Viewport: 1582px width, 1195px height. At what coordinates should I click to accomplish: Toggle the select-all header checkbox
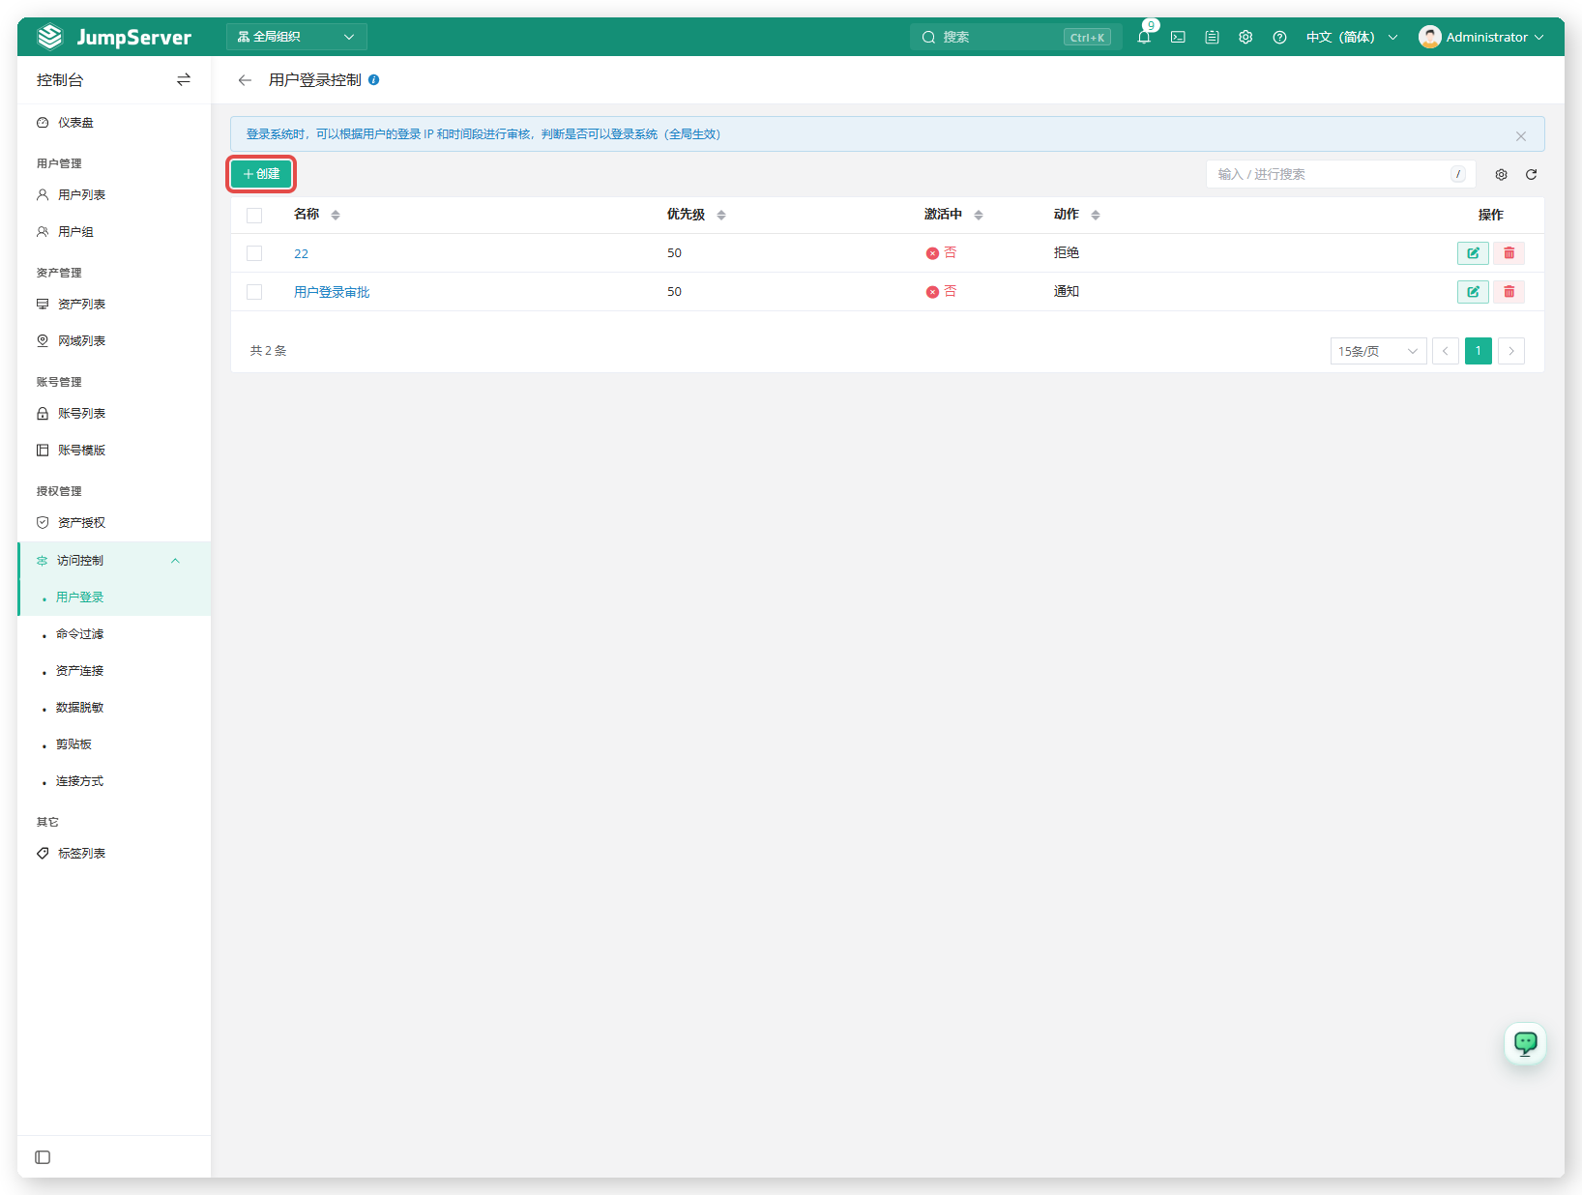(254, 216)
